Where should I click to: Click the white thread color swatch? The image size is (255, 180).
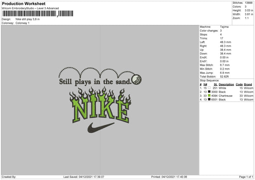209,88
